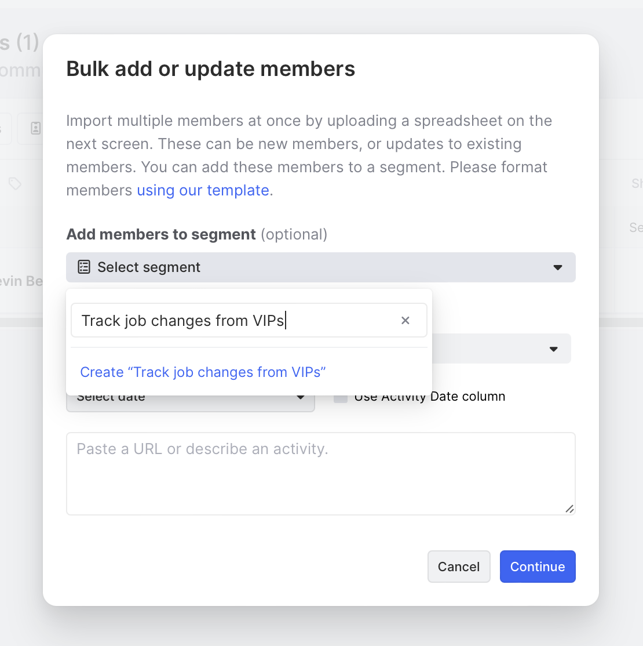The width and height of the screenshot is (643, 646).
Task: Open the Select segment dropdown arrow
Action: 558,267
